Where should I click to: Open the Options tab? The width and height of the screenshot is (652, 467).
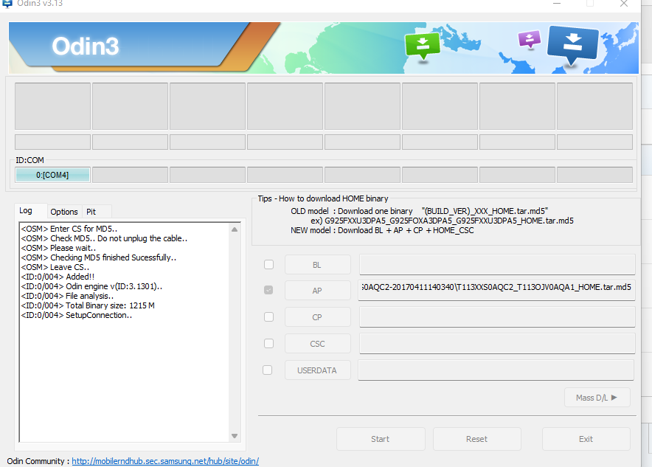[64, 212]
